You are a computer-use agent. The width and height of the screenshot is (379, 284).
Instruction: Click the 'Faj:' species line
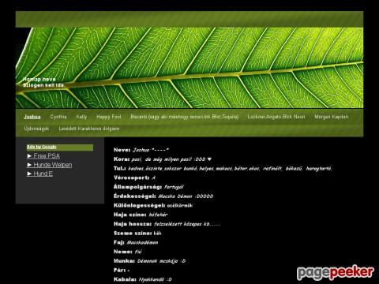(136, 242)
